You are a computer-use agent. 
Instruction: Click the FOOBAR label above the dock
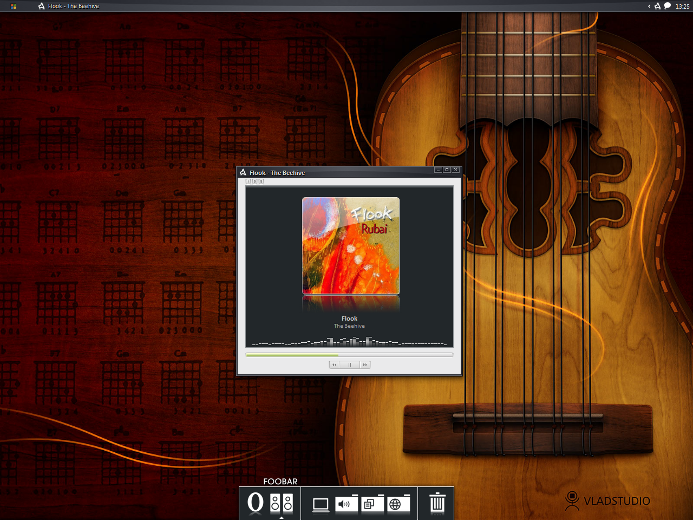tap(280, 482)
